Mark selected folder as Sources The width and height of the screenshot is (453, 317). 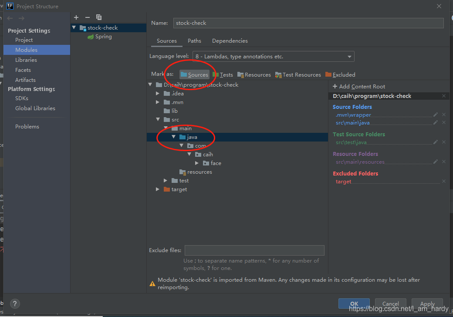195,74
